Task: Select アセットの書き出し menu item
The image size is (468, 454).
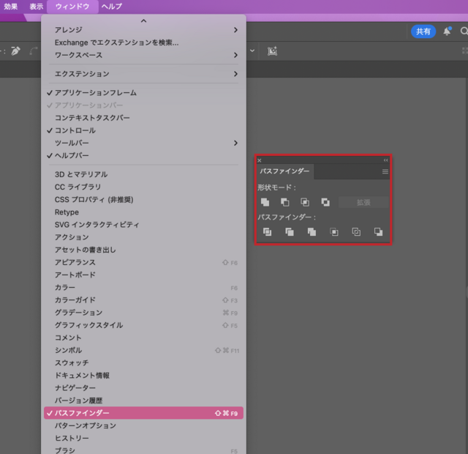Action: pos(143,250)
